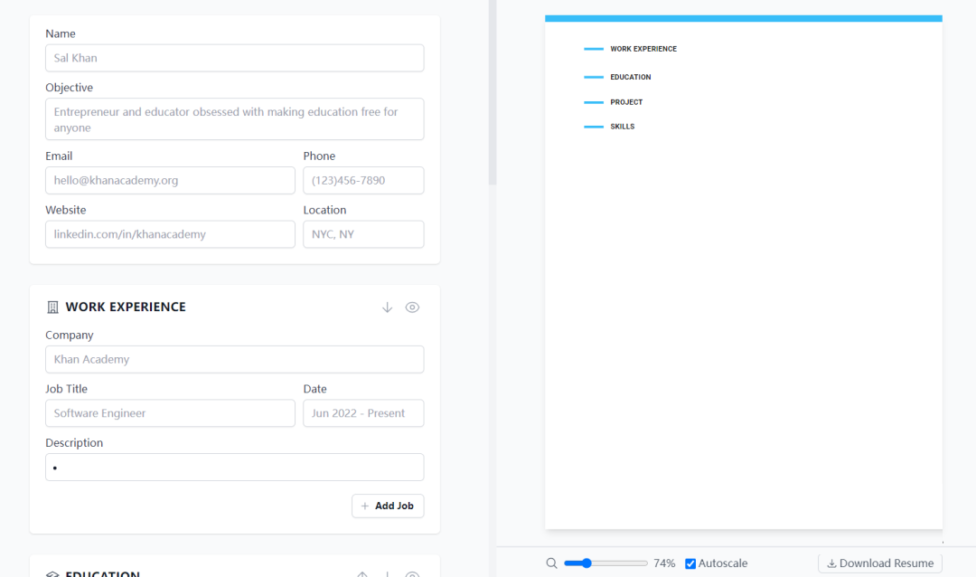Screen dimensions: 976x577
Task: Move Education section up with arrow
Action: (x=361, y=574)
